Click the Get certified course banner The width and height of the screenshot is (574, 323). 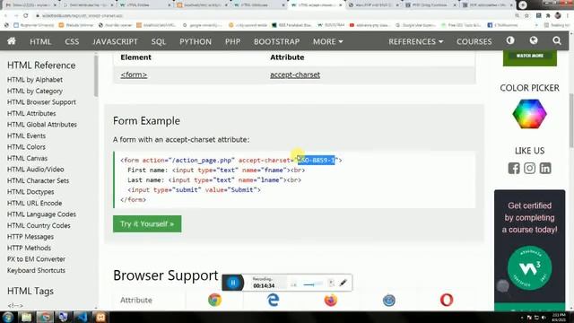[x=529, y=250]
